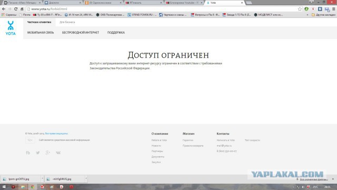
Task: Open the browser home page icon
Action: (22, 9)
